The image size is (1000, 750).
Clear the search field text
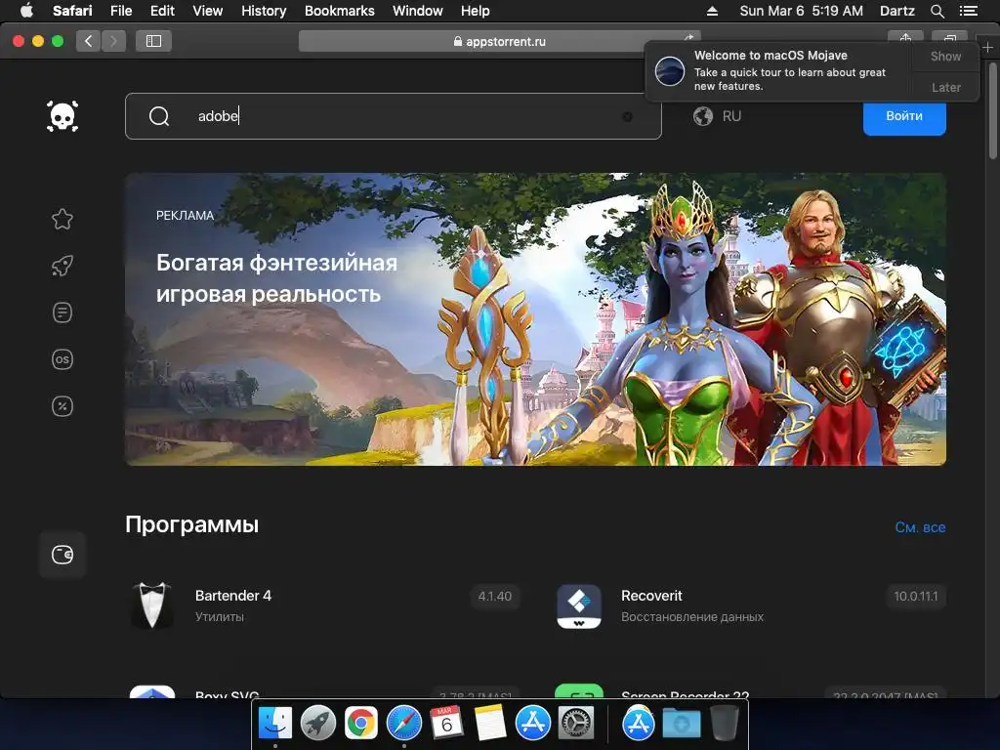(628, 116)
